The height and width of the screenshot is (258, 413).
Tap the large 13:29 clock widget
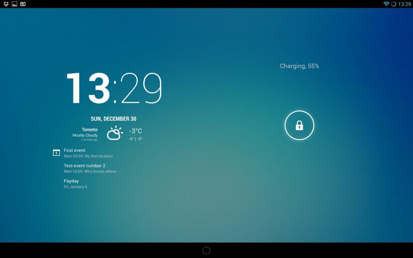click(x=114, y=88)
